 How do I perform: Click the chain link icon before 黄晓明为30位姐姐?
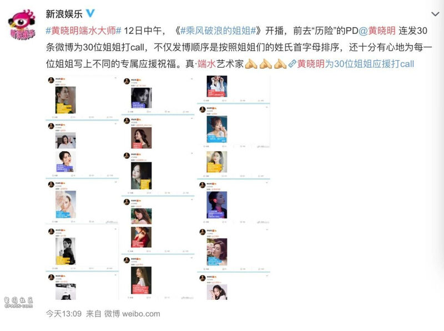(x=292, y=64)
